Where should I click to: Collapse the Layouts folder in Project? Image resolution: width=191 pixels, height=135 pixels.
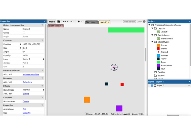coord(152,28)
